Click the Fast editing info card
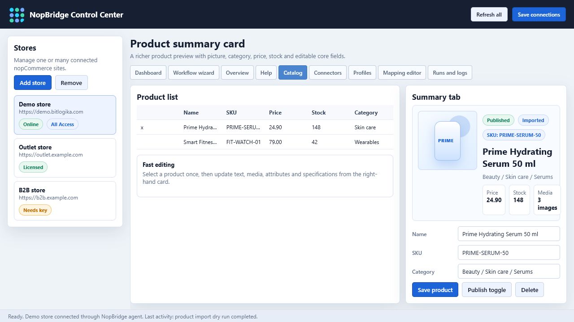Screen dimensions: 574x322 (265, 176)
